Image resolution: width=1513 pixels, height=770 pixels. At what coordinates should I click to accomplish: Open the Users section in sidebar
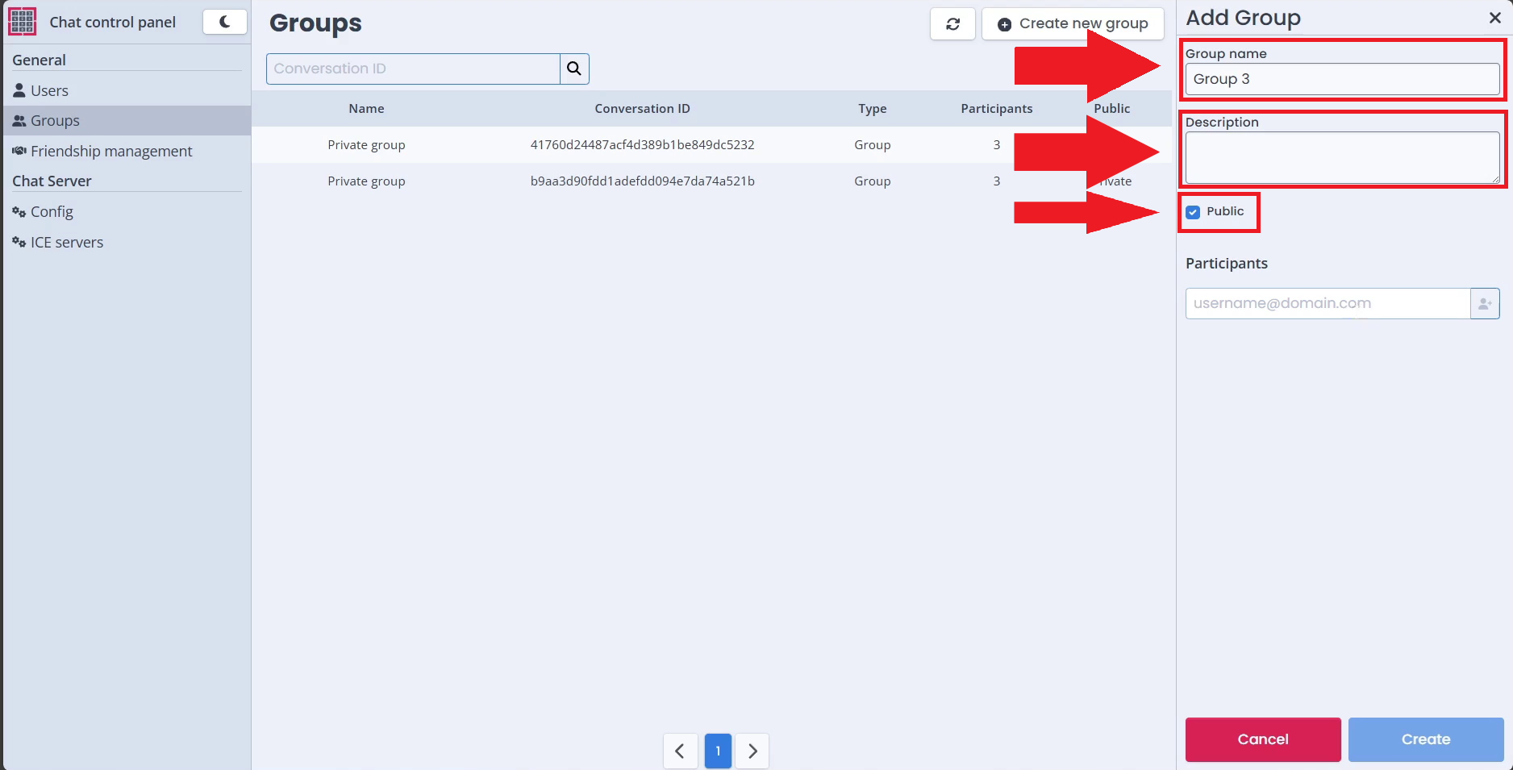coord(49,90)
